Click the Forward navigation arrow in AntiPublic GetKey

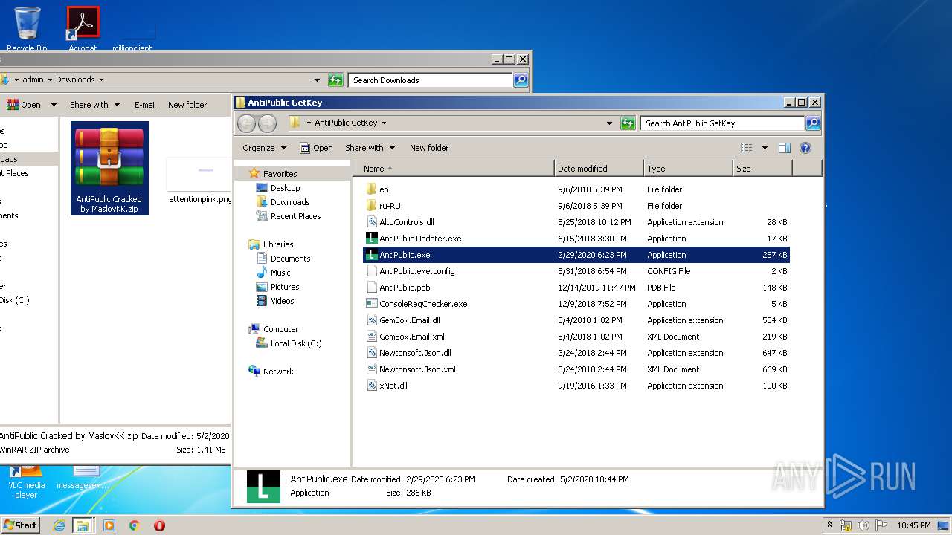267,123
